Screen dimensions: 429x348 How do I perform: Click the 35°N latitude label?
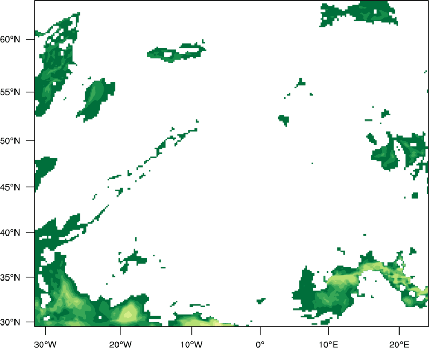(10, 277)
